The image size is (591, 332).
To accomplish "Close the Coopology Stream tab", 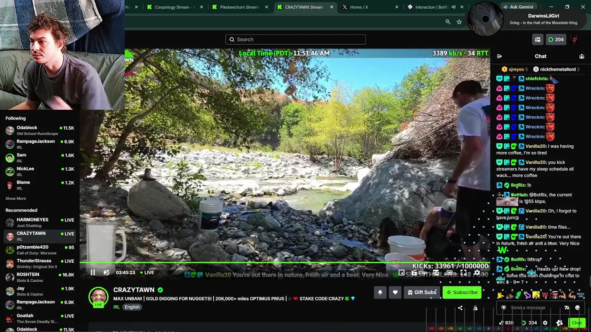I will point(201,7).
